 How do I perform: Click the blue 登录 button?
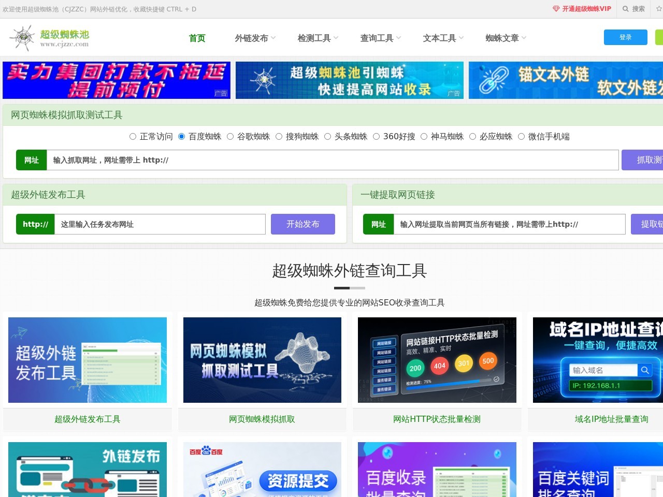pos(625,37)
